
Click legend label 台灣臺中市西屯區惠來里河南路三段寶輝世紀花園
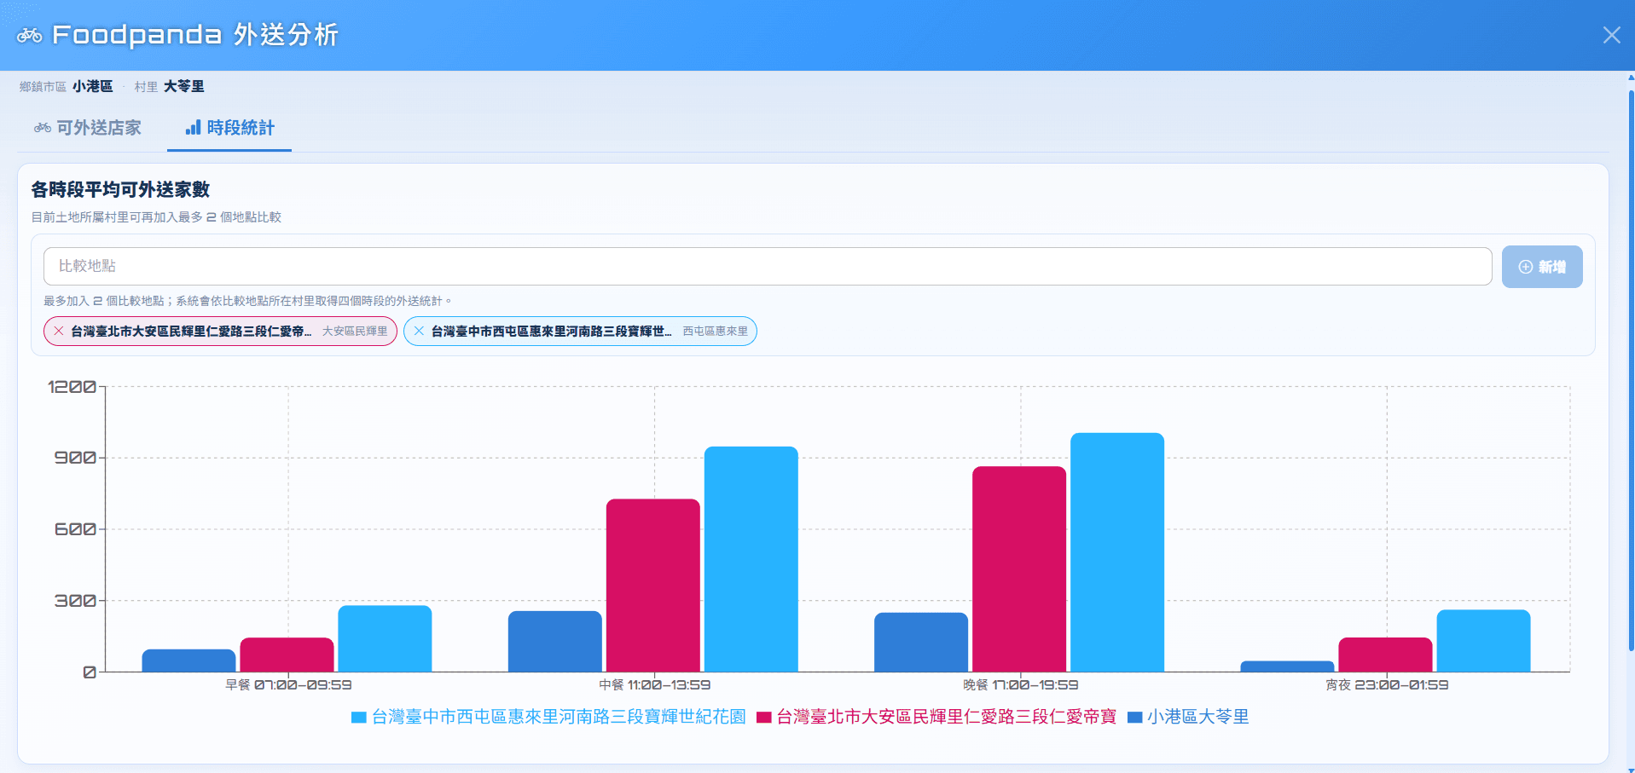coord(559,717)
